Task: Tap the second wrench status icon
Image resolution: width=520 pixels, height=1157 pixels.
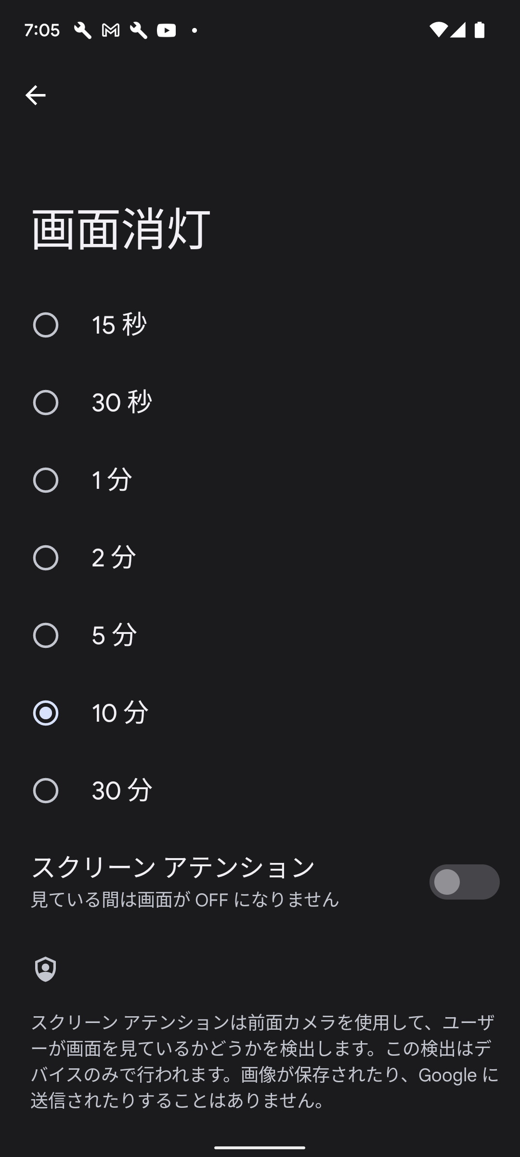Action: (x=139, y=30)
